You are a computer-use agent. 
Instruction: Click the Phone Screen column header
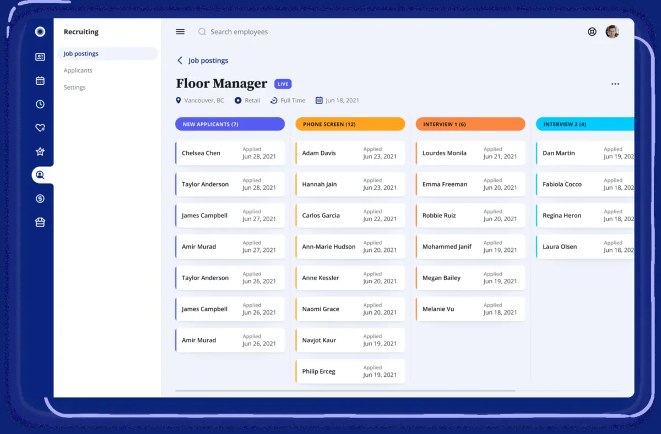pos(350,124)
